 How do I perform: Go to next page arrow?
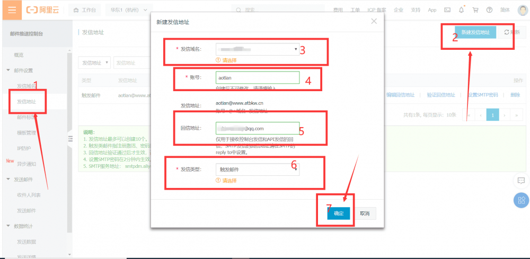tap(505, 115)
